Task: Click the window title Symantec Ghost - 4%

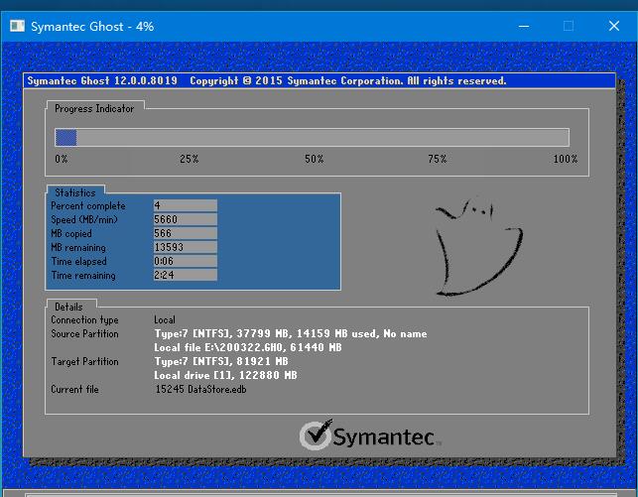Action: coord(92,27)
